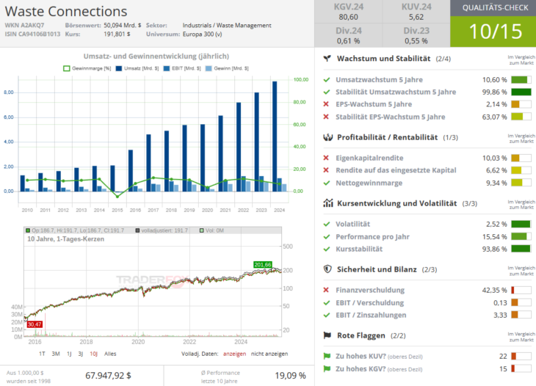Click the green checkmark beside EBIT / Verschuldung
536x386 pixels.
[x=327, y=302]
